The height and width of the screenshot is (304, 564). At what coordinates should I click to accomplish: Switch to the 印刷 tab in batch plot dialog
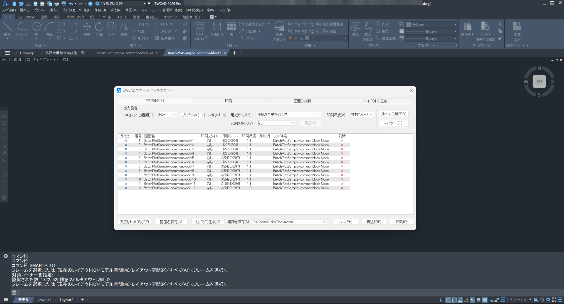[x=229, y=101]
